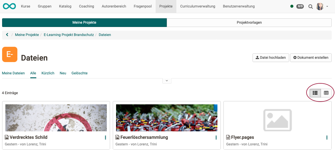Open Verdrecktes Schild file title
The image size is (335, 152).
[x=28, y=137]
